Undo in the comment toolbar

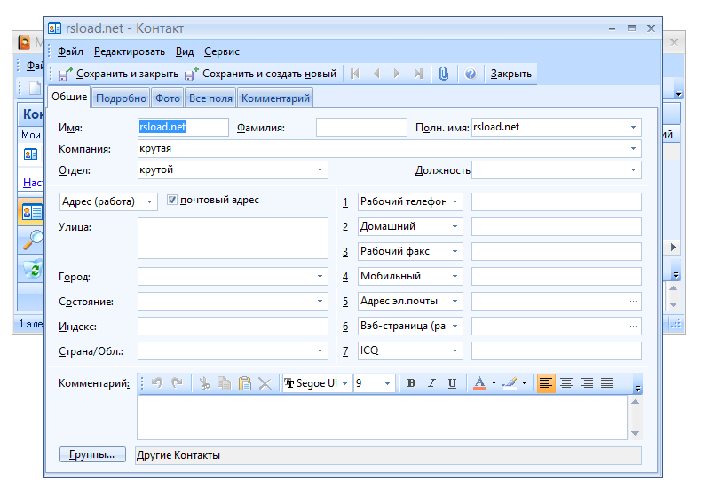click(x=157, y=383)
